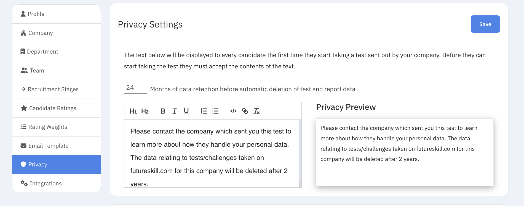
Task: Toggle underline formatting in editor toolbar
Action: [186, 111]
